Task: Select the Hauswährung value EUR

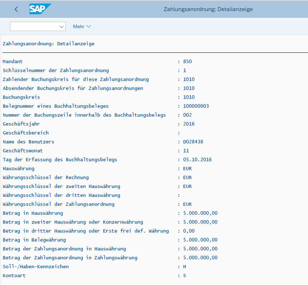Action: [187, 168]
